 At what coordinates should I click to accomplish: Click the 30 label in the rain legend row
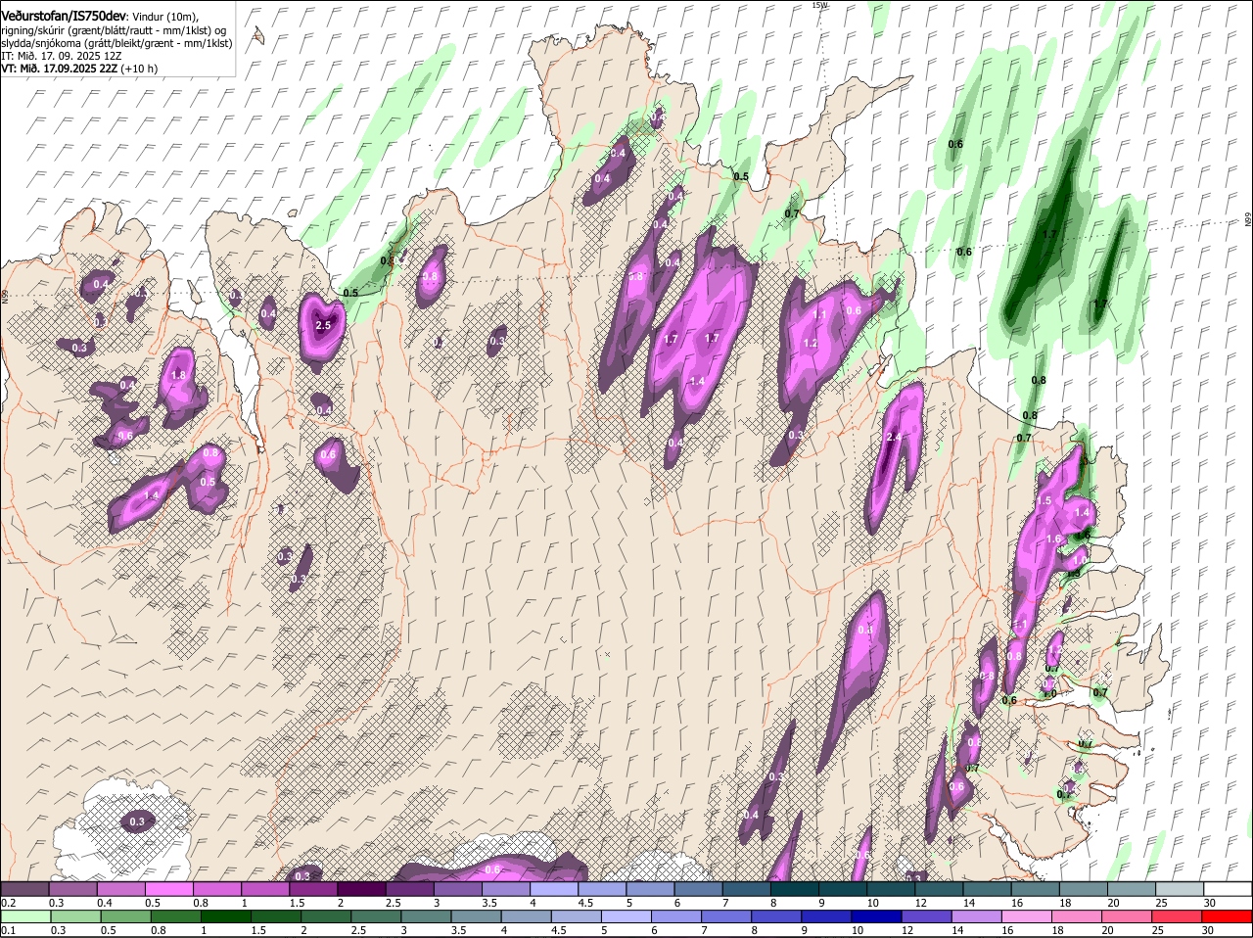tap(1207, 930)
